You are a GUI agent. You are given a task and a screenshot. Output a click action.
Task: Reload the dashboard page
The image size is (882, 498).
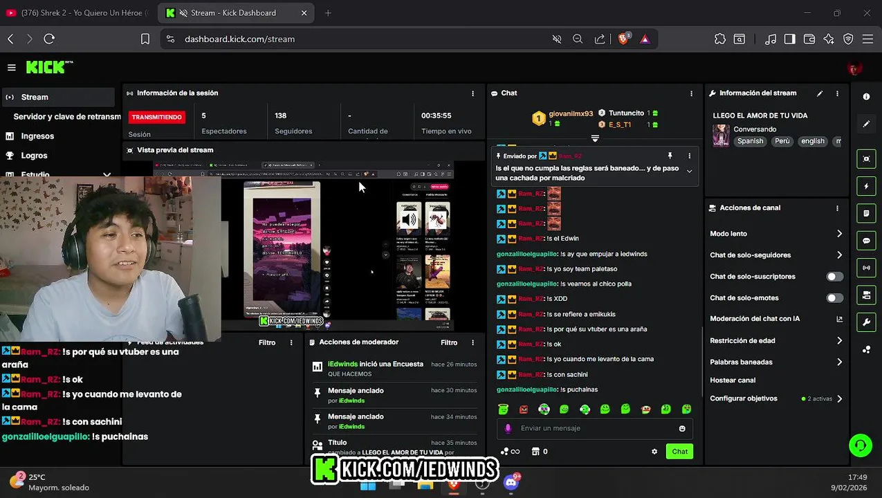pyautogui.click(x=49, y=39)
